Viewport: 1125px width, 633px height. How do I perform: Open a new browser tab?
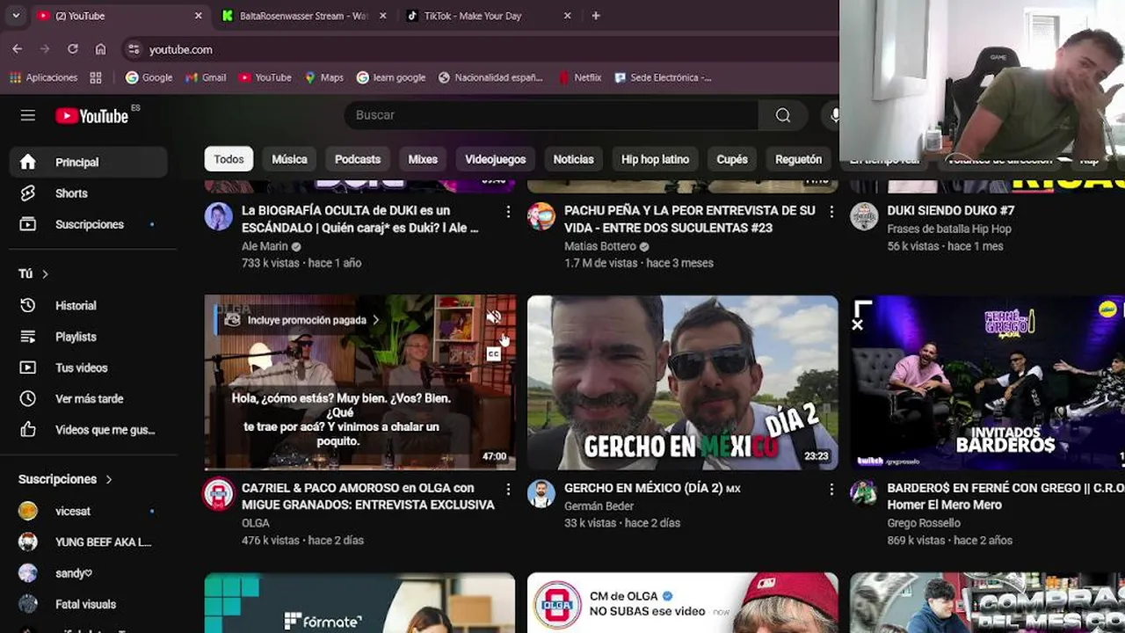pos(596,16)
